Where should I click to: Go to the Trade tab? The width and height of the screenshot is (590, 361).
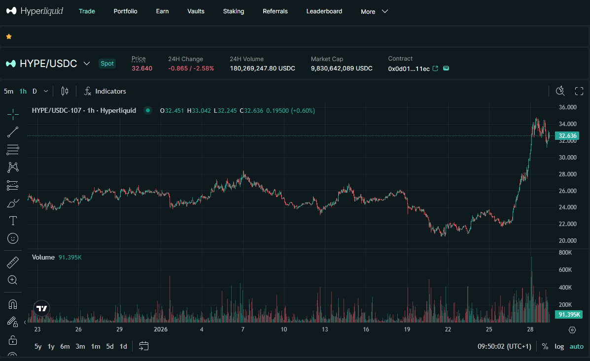87,11
